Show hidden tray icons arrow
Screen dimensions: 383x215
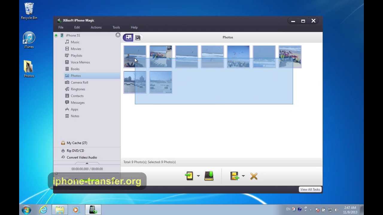coord(311,210)
